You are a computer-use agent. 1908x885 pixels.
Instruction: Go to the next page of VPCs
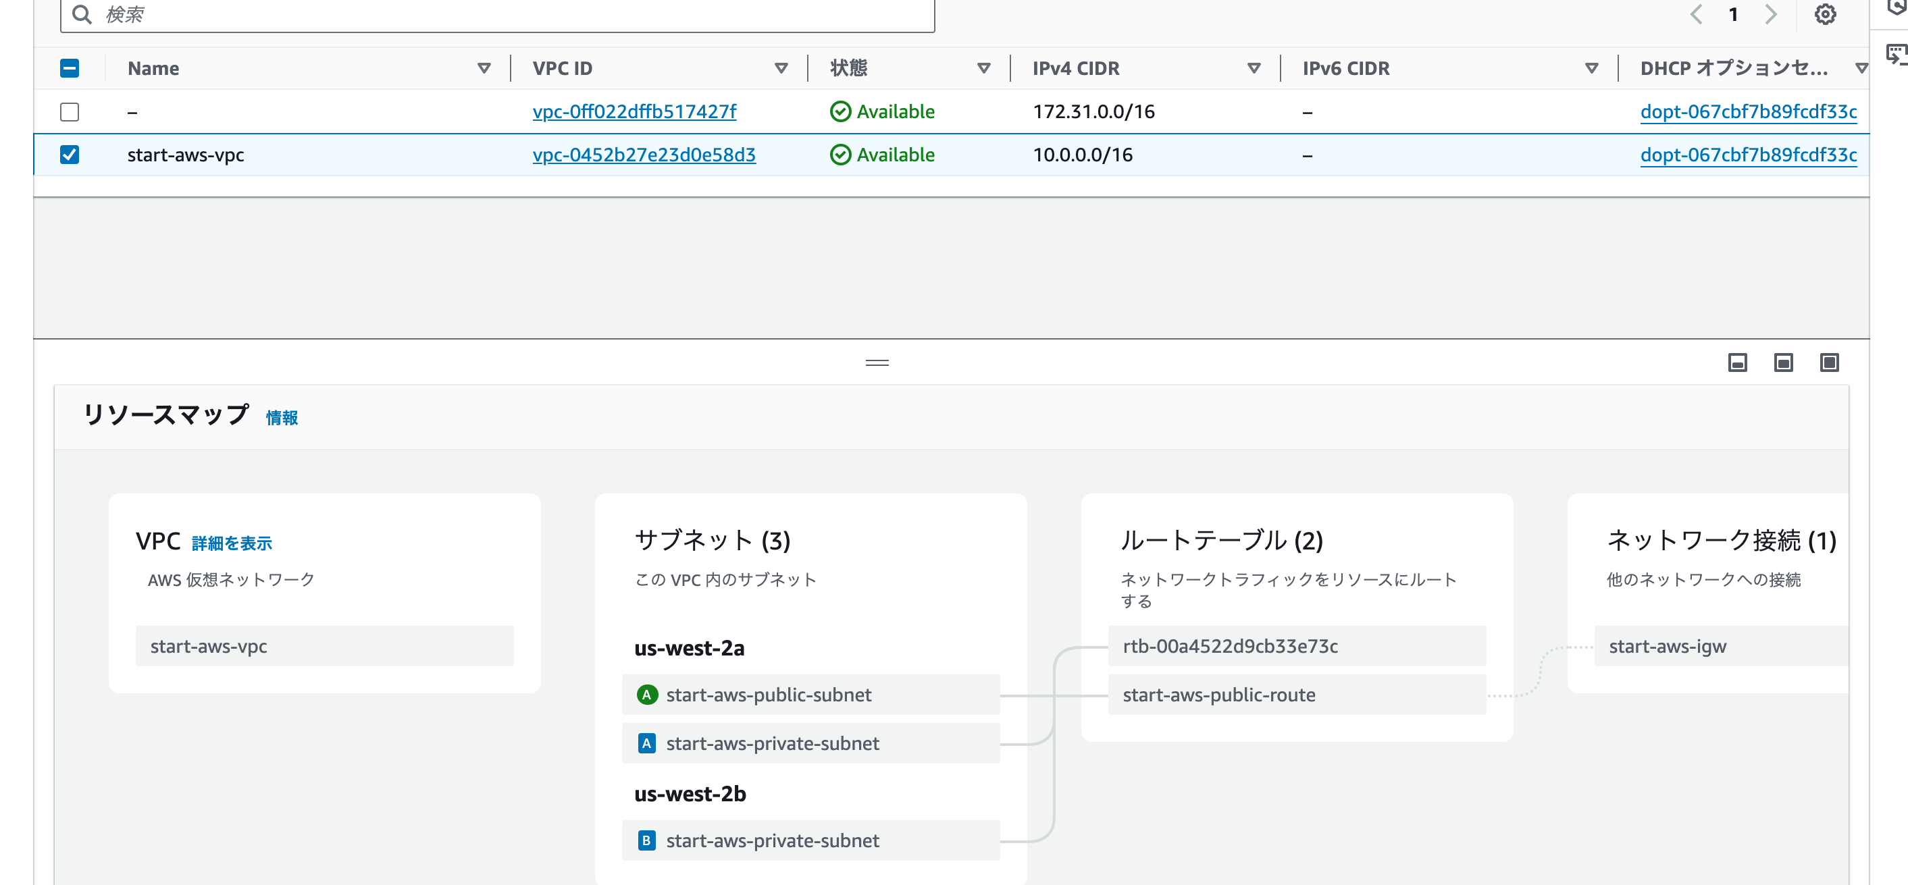[1770, 14]
